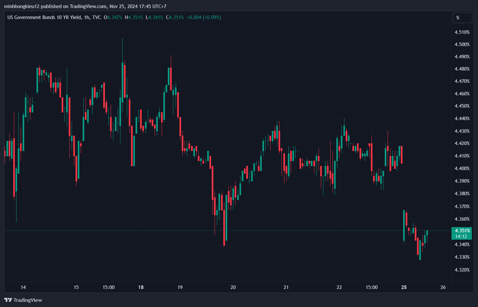Click the TradingView logo at bottom left
This screenshot has width=478, height=307.
click(23, 300)
